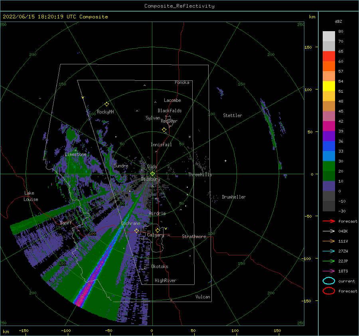Select the light gray 70-80 dBZ band
This screenshot has width=359, height=336.
329,36
